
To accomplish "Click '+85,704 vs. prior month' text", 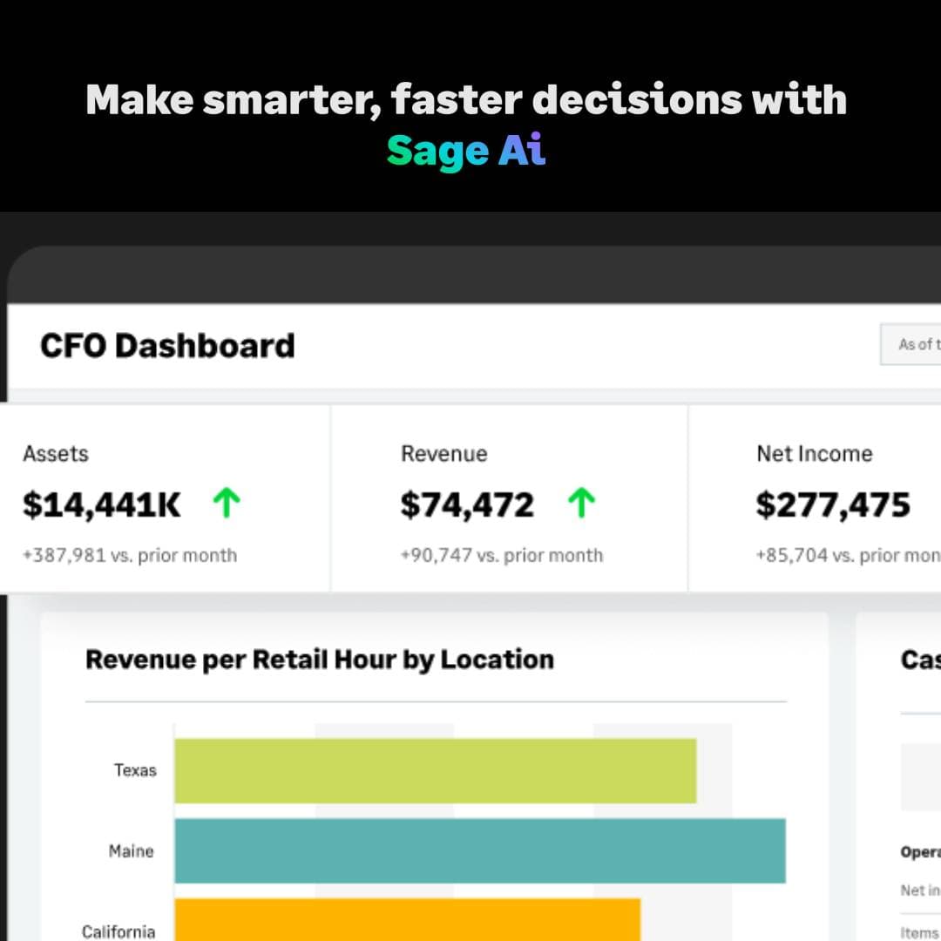I will point(849,555).
